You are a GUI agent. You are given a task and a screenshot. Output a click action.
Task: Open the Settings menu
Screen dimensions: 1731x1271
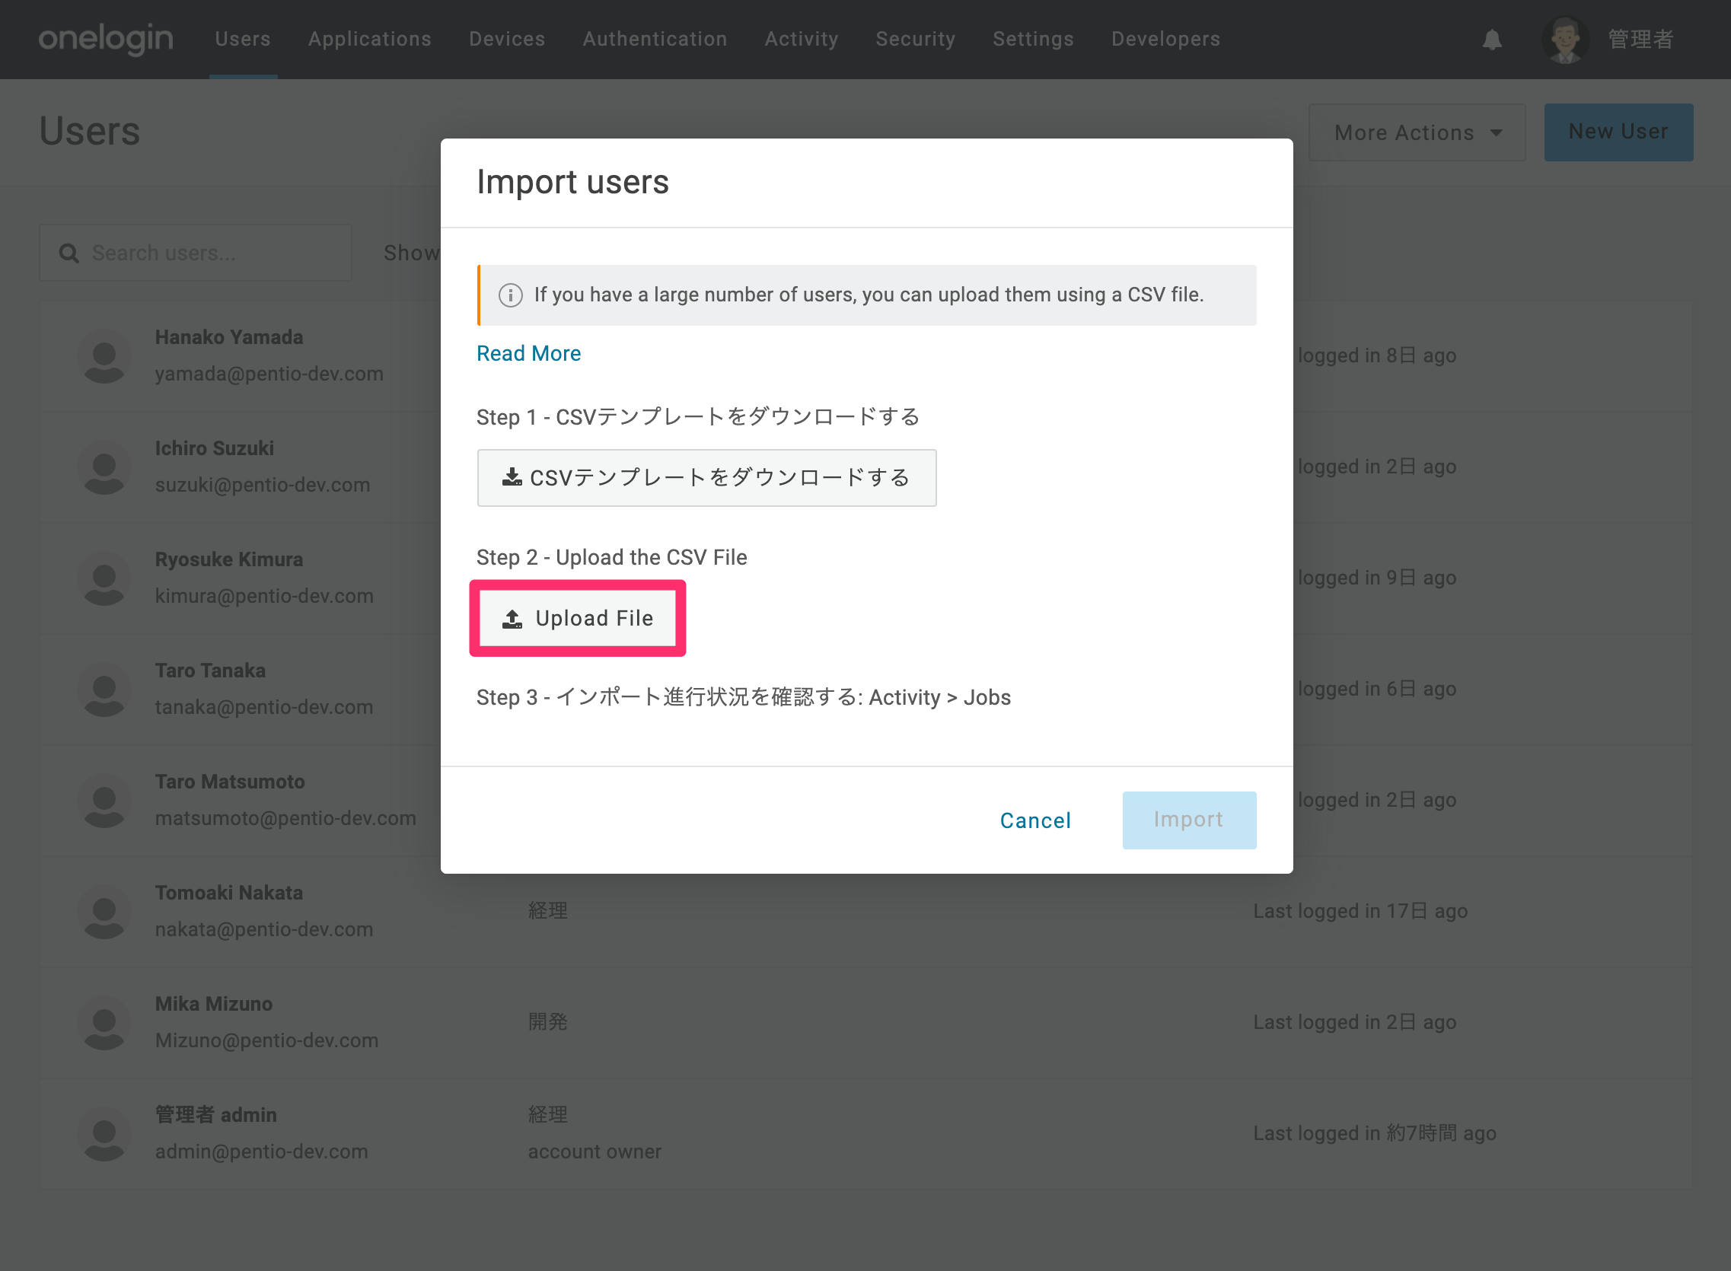1032,39
